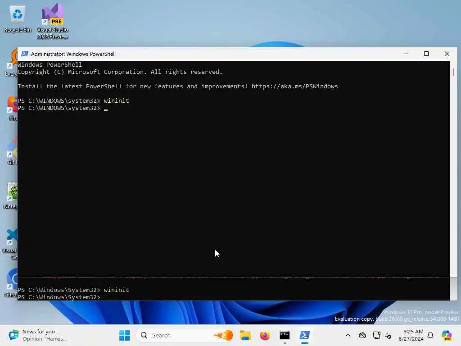Maximize the Administrator PowerShell window
461x346 pixels.
(x=426, y=54)
